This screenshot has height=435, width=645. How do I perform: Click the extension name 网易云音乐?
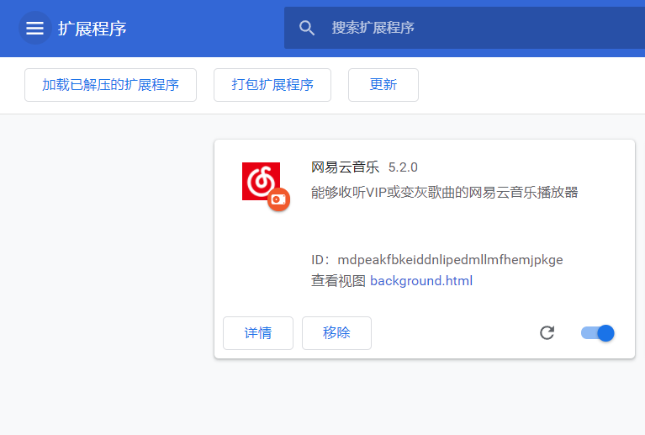(x=345, y=167)
